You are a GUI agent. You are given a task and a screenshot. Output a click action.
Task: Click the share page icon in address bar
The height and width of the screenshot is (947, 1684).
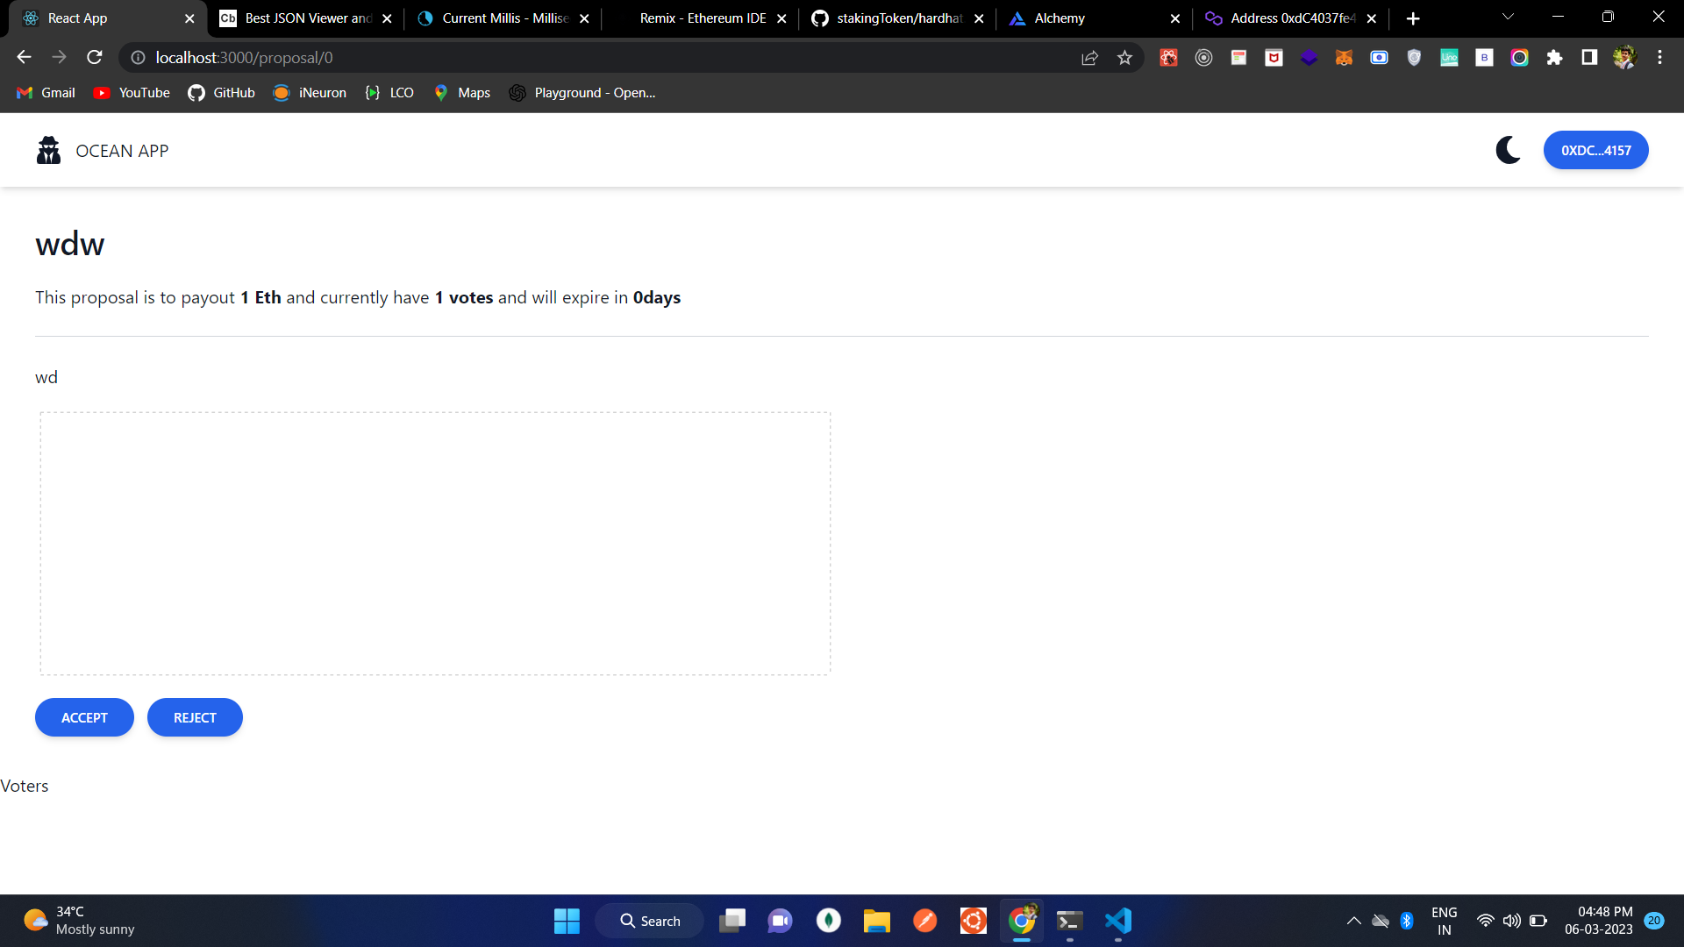(x=1089, y=58)
